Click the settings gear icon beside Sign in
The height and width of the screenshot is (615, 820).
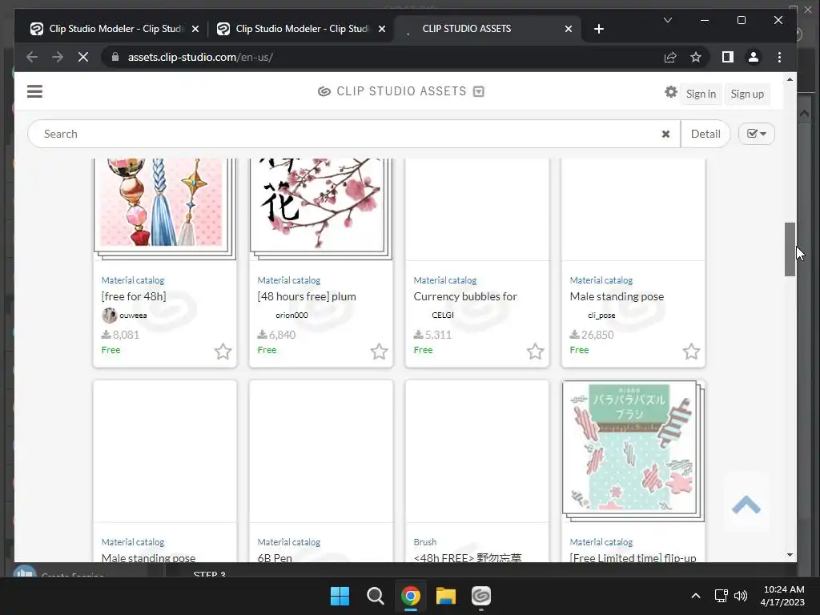click(670, 93)
